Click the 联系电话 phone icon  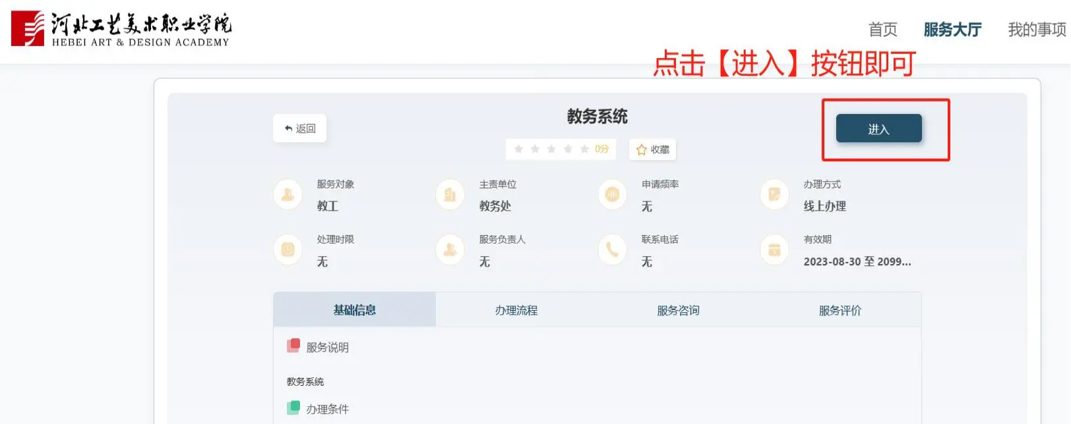point(612,250)
